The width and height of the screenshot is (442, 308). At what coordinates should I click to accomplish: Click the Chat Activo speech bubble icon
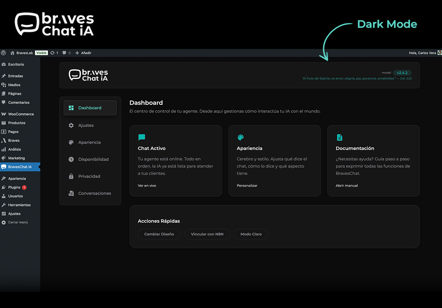pos(142,138)
